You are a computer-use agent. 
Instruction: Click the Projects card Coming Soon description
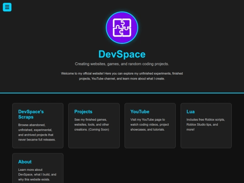pyautogui.click(x=92, y=125)
